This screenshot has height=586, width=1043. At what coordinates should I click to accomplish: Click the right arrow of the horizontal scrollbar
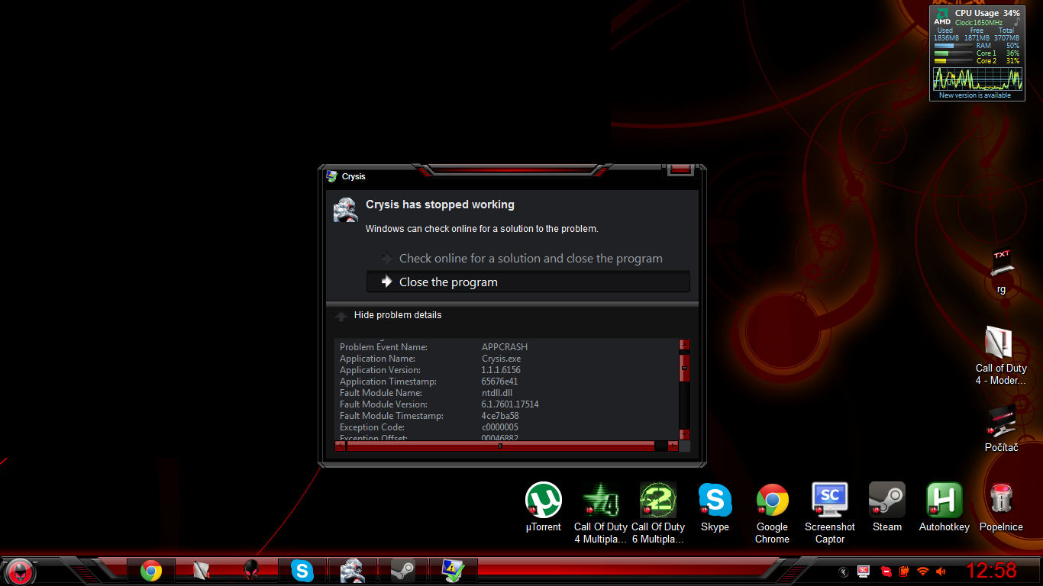coord(673,446)
